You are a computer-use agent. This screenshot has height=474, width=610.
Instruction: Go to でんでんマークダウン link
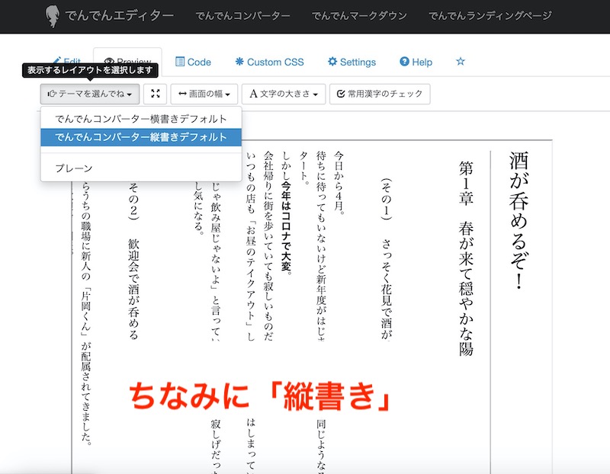359,16
